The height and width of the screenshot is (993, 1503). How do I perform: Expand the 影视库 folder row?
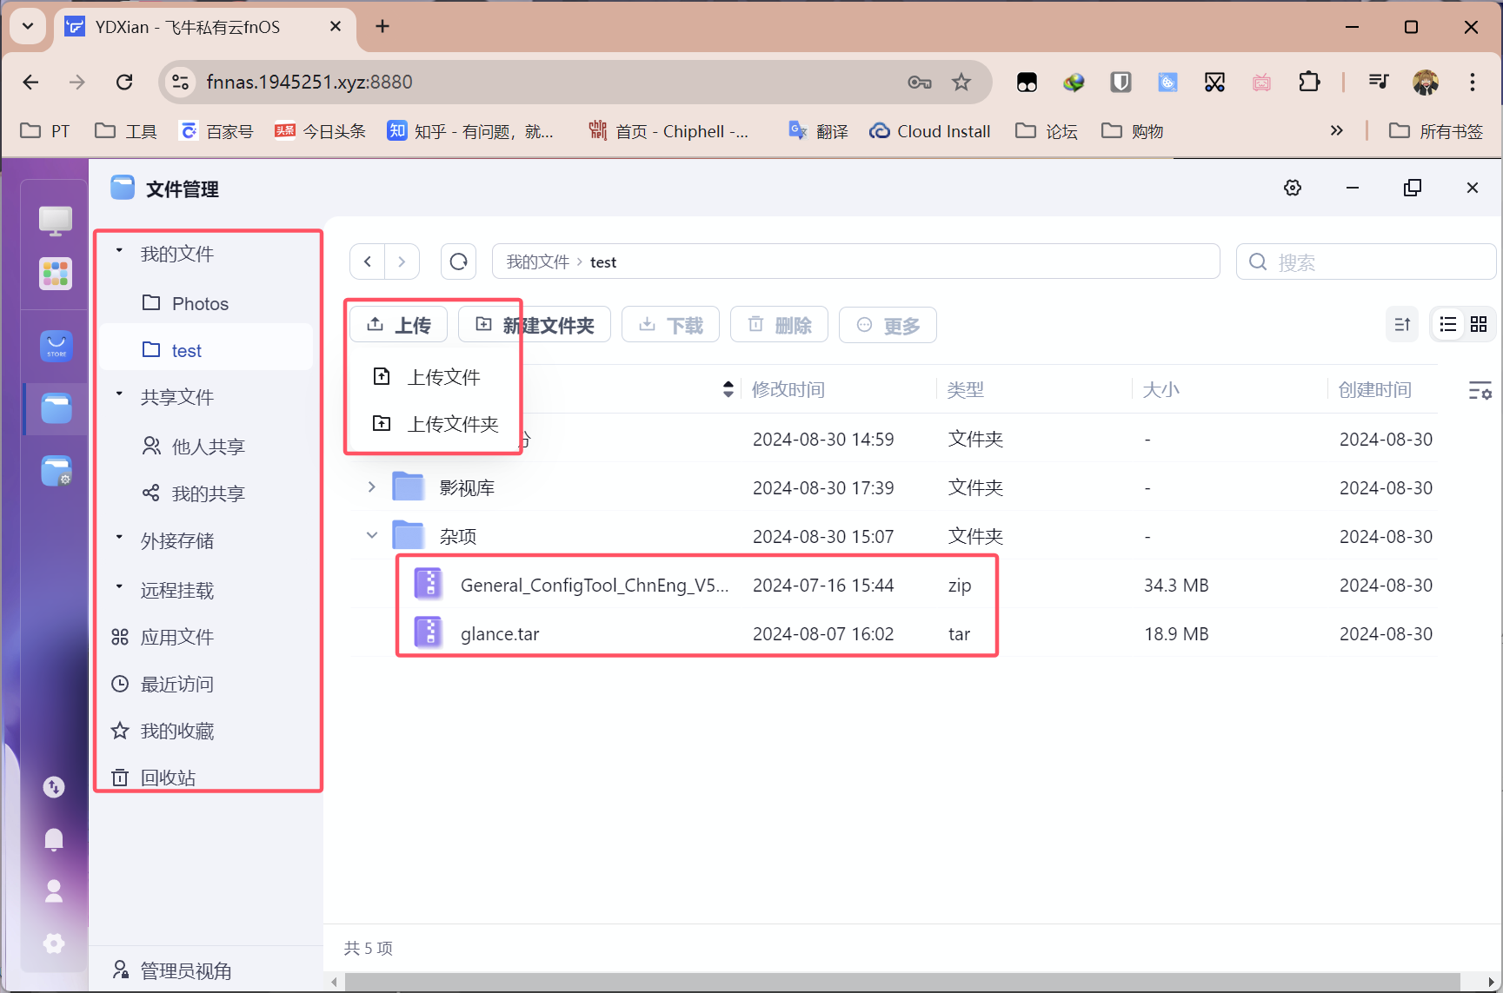tap(372, 487)
